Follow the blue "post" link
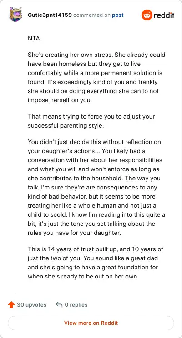Image resolution: width=182 pixels, height=338 pixels. click(x=118, y=15)
